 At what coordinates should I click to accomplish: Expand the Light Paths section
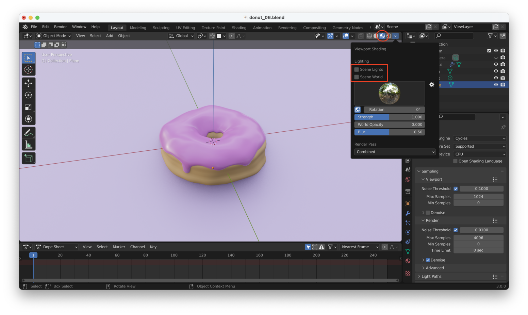(x=431, y=276)
